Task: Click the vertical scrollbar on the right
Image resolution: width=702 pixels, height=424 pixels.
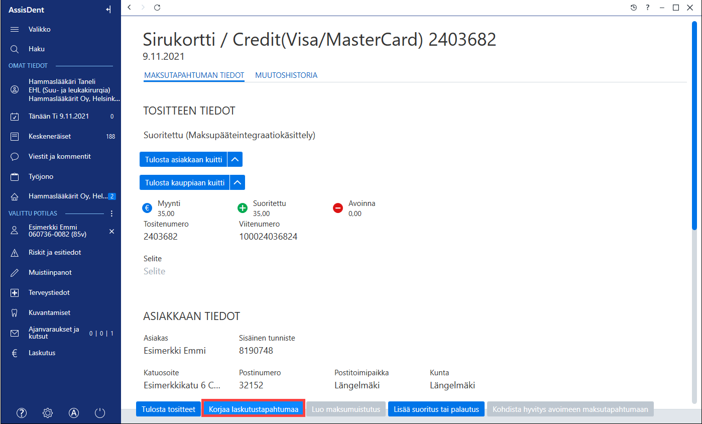Action: (x=694, y=126)
